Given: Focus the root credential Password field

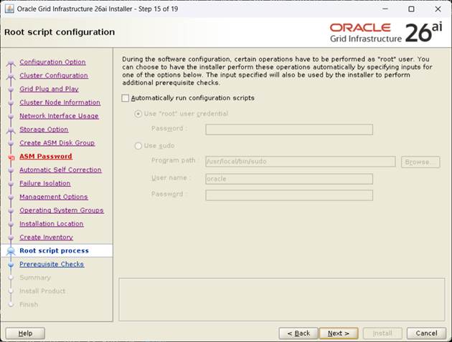Looking at the screenshot, I should coord(289,130).
